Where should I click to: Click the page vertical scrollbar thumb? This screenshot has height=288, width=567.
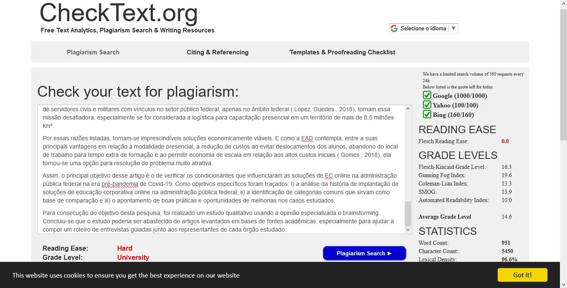point(563,75)
